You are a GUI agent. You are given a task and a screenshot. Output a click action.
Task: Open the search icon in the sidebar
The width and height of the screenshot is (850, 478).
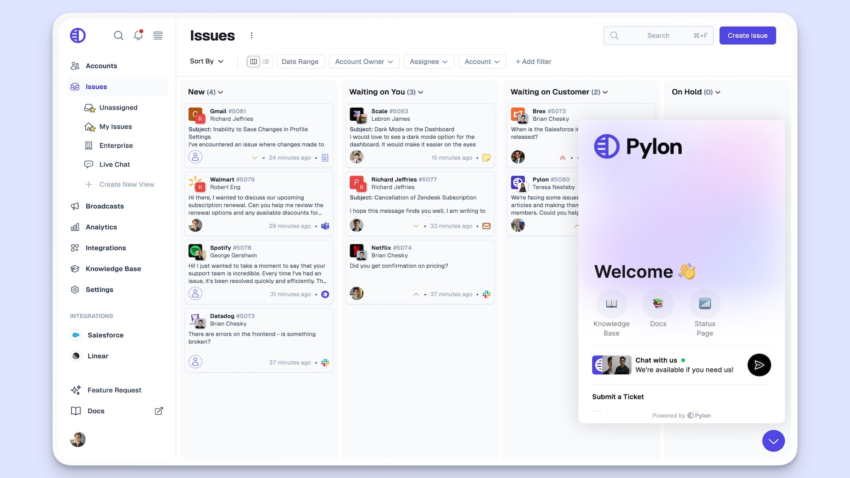coord(118,35)
